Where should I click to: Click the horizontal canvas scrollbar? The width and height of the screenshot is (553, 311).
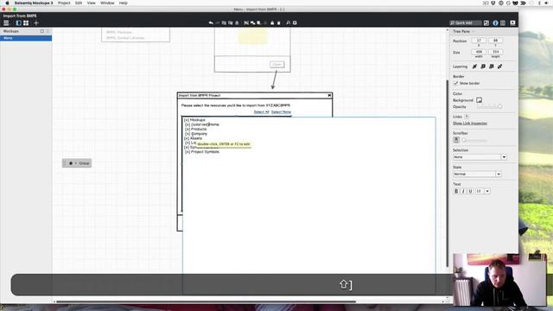click(206, 301)
